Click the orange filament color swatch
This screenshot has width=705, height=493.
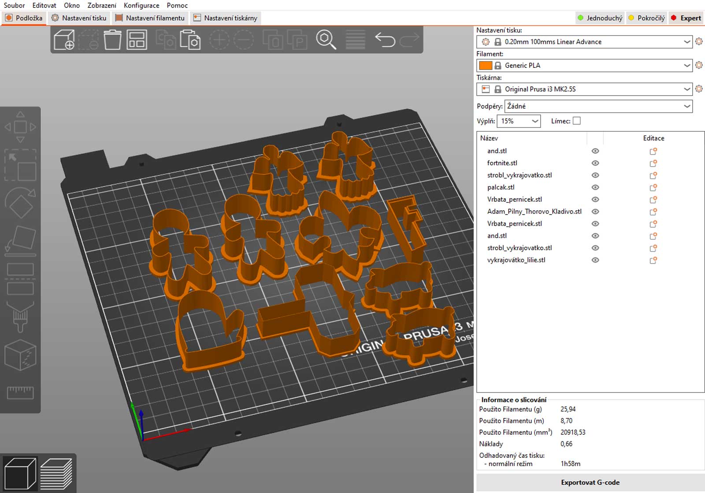(485, 66)
